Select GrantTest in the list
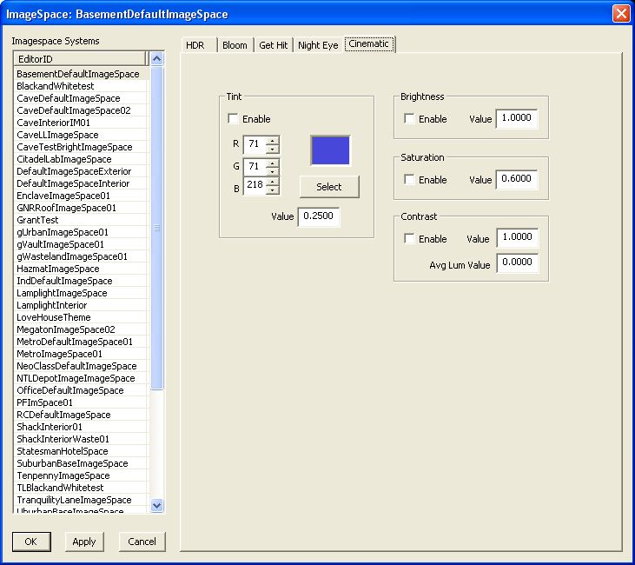 tap(80, 220)
